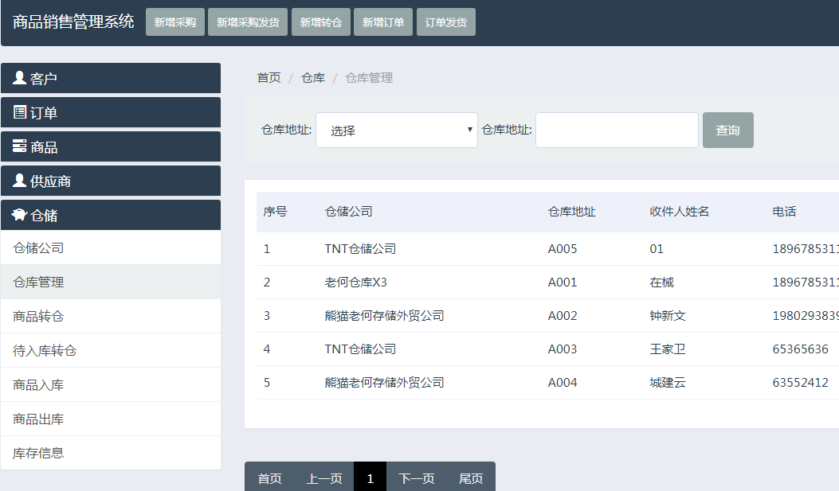Viewport: 839px width, 491px height.
Task: Open 仓储公司 in the sidebar
Action: [38, 248]
